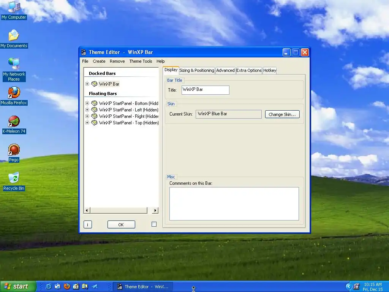389x292 pixels.
Task: Open the Help menu
Action: pos(161,61)
